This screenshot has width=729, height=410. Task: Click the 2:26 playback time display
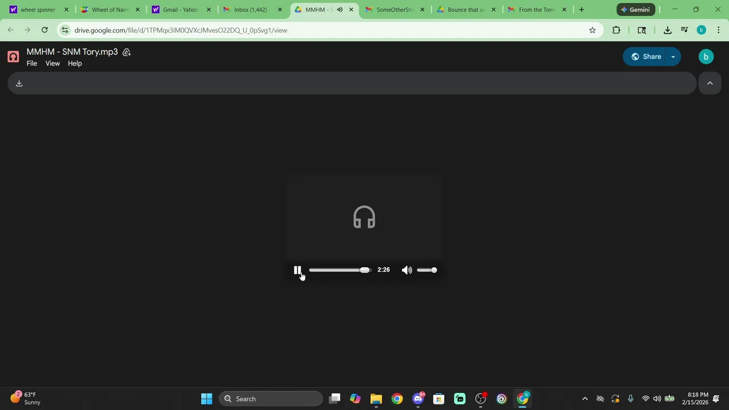(x=383, y=270)
